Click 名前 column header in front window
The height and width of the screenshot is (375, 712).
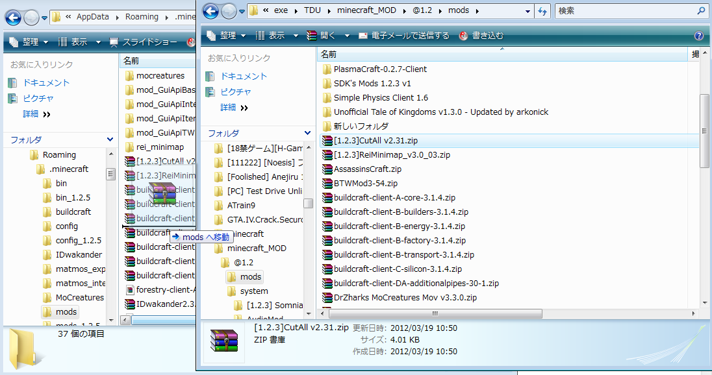[x=503, y=54]
